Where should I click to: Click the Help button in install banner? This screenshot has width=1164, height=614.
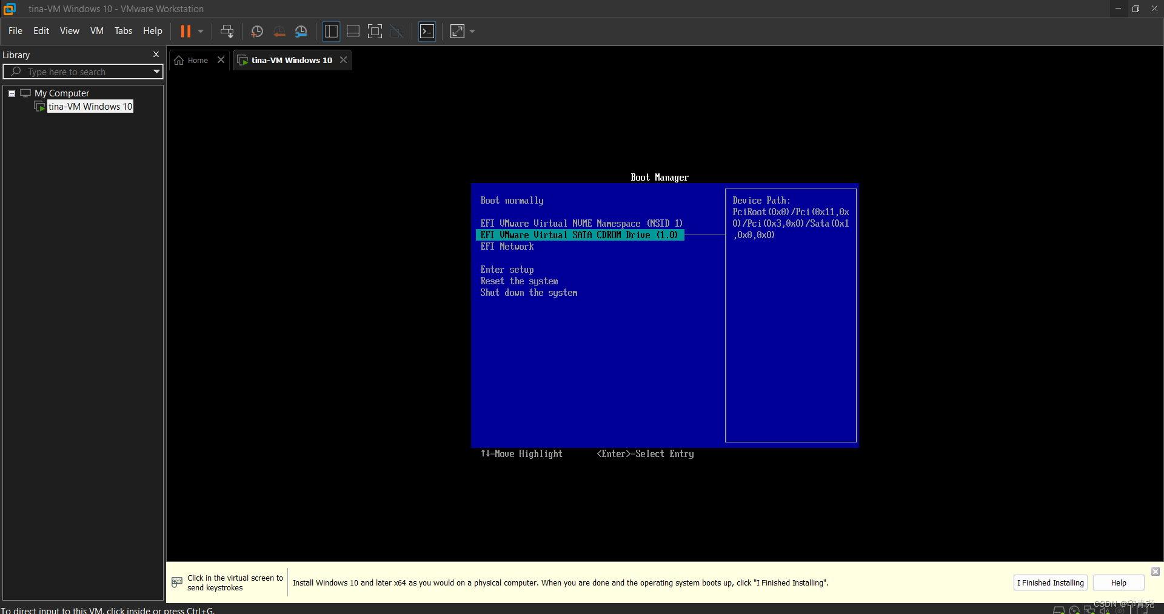[x=1119, y=582]
